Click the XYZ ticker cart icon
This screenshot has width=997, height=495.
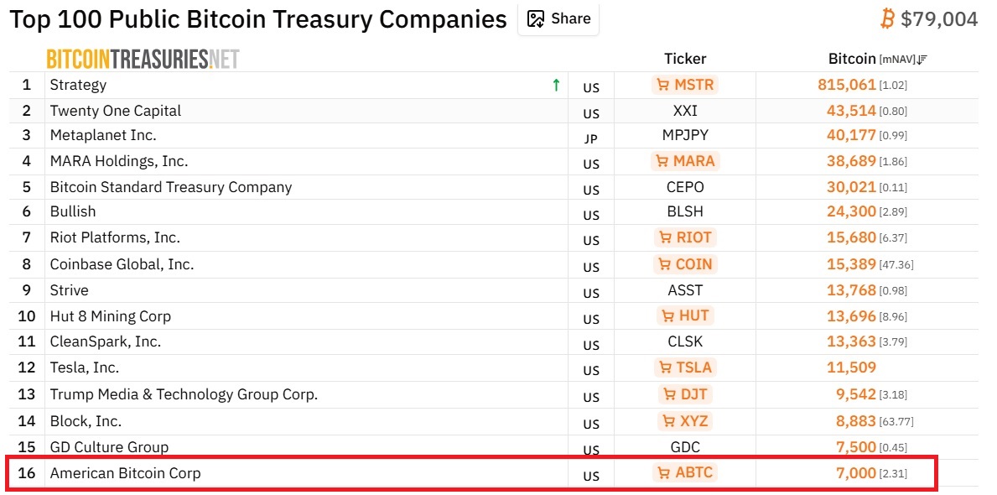tap(669, 420)
